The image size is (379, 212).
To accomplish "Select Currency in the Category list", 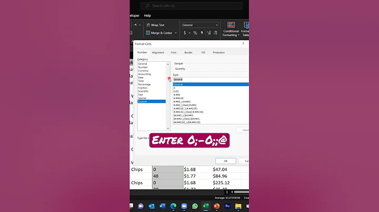I will (x=152, y=71).
